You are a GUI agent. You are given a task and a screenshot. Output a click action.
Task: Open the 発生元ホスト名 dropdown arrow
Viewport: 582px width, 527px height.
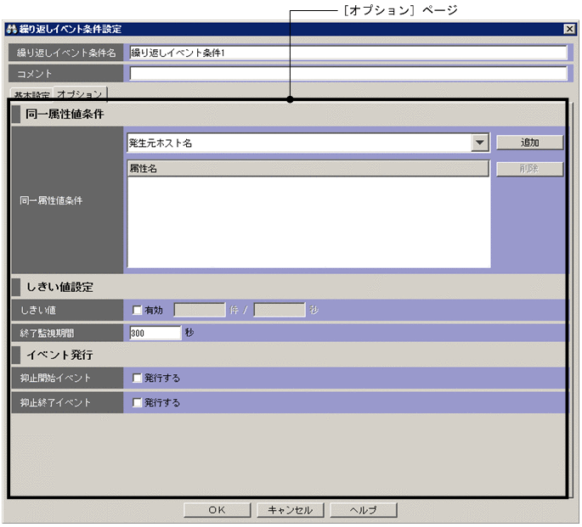[479, 143]
